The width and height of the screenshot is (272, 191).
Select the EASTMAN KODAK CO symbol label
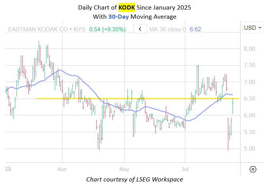[38, 29]
